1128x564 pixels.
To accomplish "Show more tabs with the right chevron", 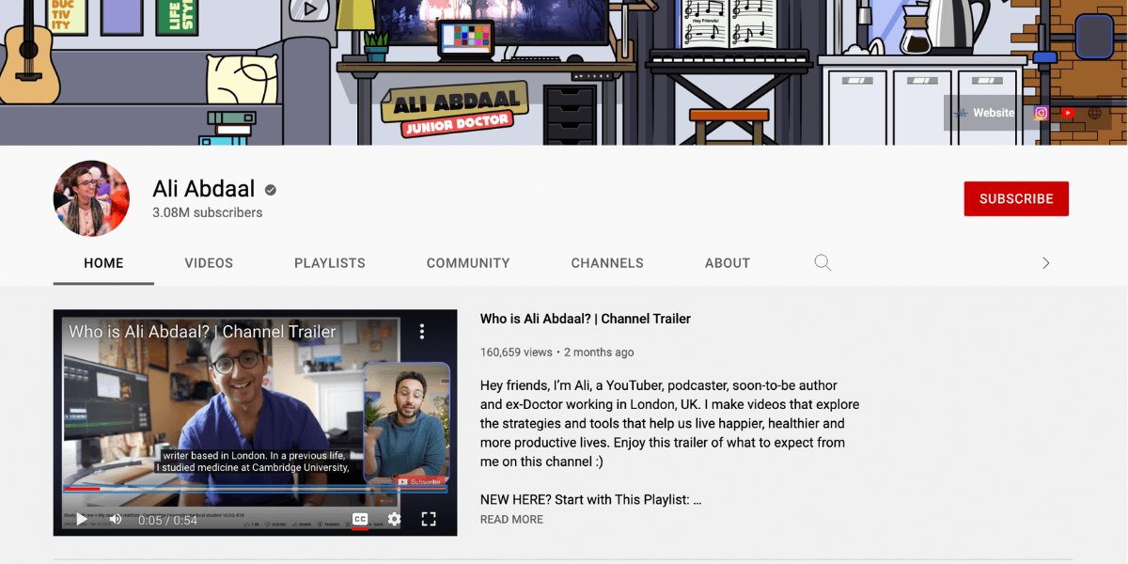I will [1045, 263].
